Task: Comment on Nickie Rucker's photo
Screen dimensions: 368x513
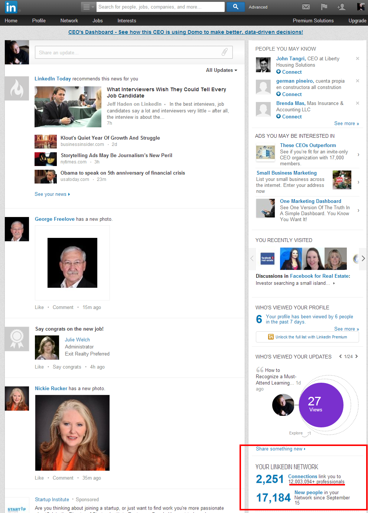Action: (x=63, y=478)
